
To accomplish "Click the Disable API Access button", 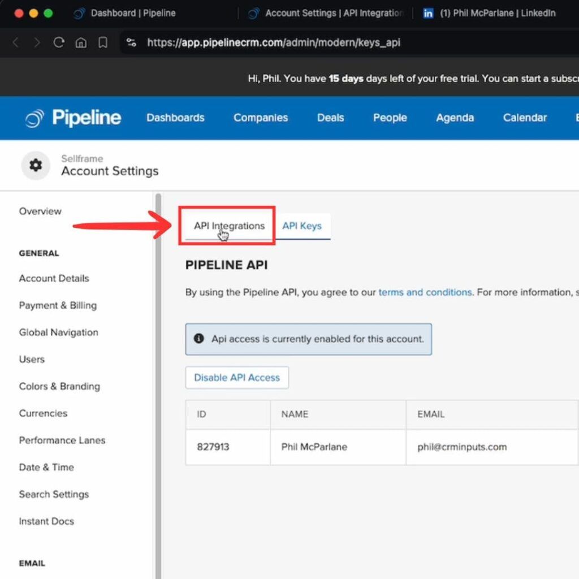I will point(237,377).
